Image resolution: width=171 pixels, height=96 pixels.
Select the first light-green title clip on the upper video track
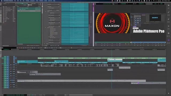coord(44,58)
